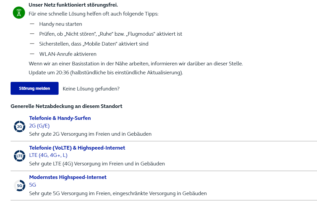Image resolution: width=317 pixels, height=209 pixels.
Task: Click the Sehr gute 5G Versorgung description
Action: [x=118, y=193]
